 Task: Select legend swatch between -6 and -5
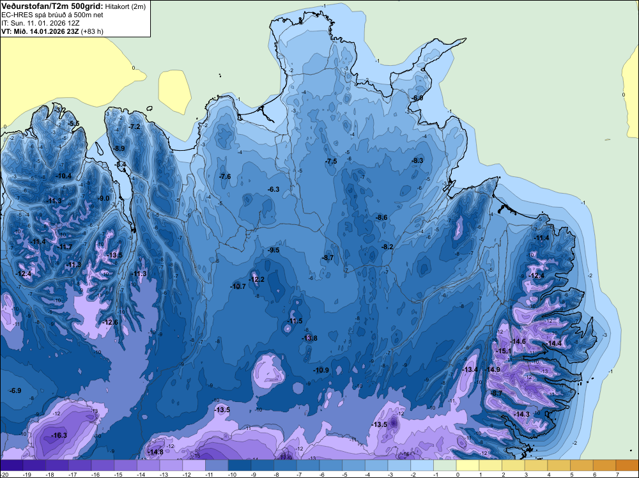[x=331, y=465]
